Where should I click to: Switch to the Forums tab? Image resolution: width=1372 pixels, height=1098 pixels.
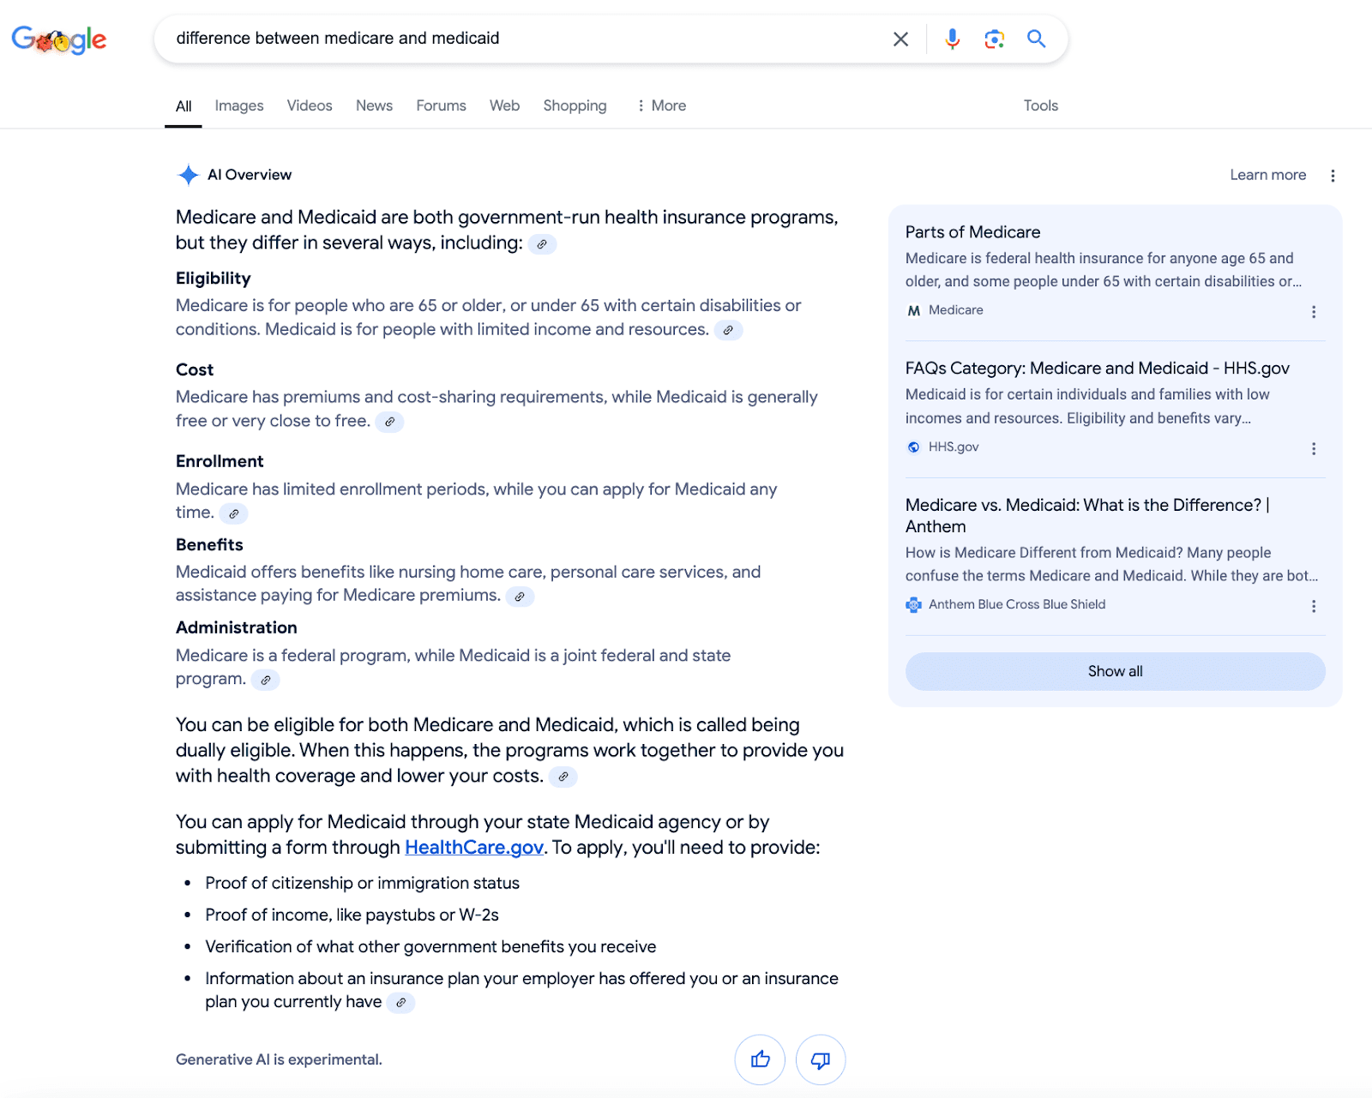442,105
